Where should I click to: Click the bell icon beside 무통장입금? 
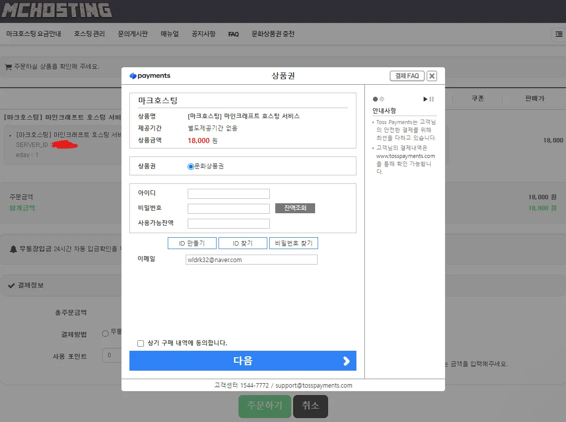pos(13,249)
